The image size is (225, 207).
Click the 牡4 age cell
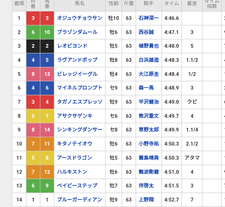(113, 74)
